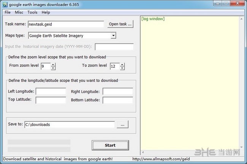
Task: Increase the To zoom level value
Action: click(x=122, y=64)
